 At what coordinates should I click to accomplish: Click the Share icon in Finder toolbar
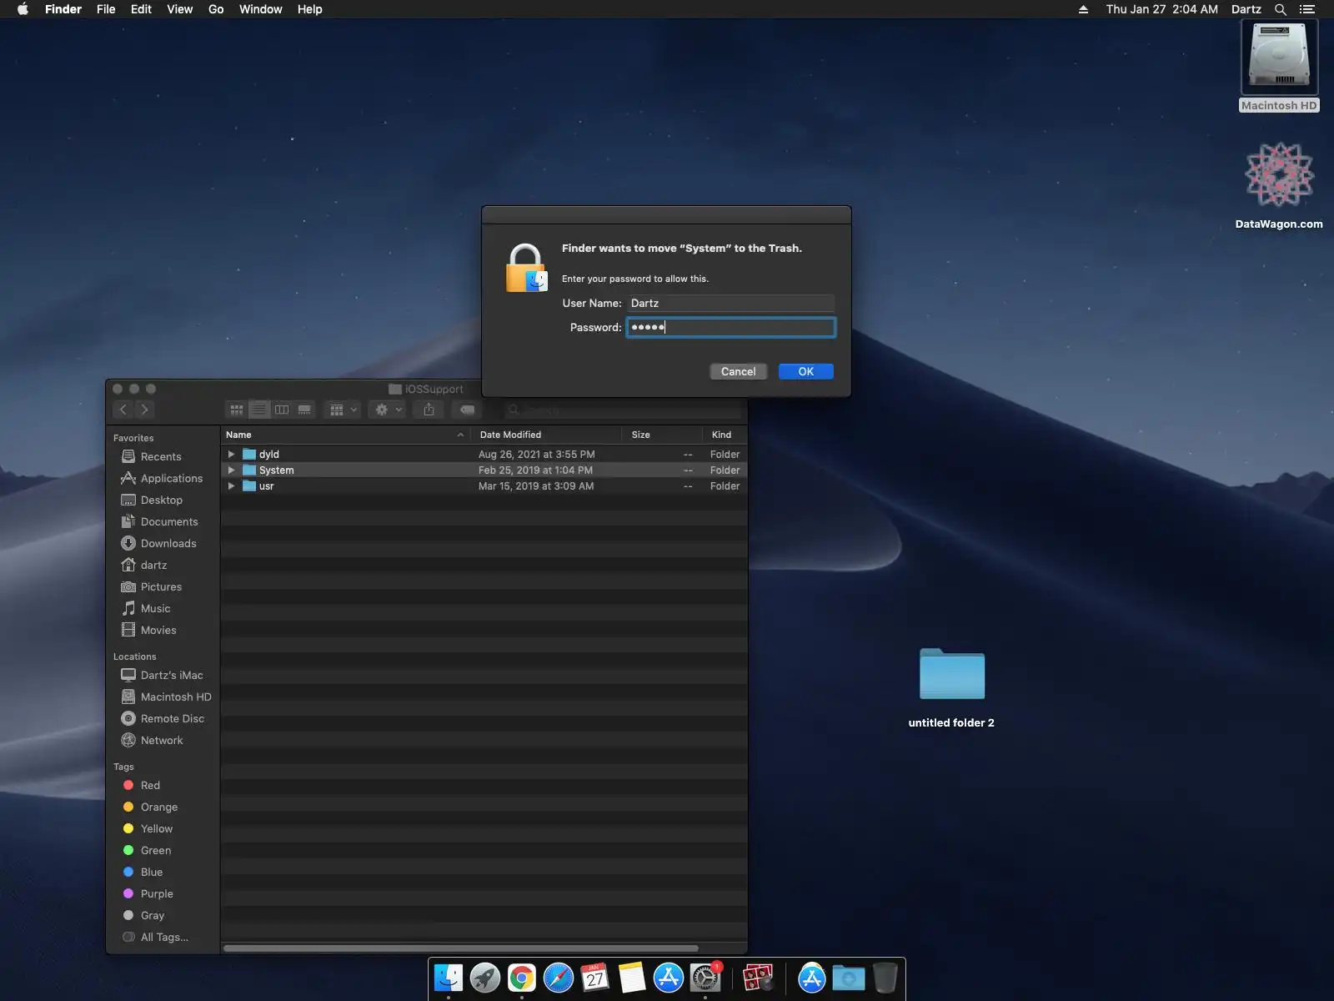click(x=429, y=410)
